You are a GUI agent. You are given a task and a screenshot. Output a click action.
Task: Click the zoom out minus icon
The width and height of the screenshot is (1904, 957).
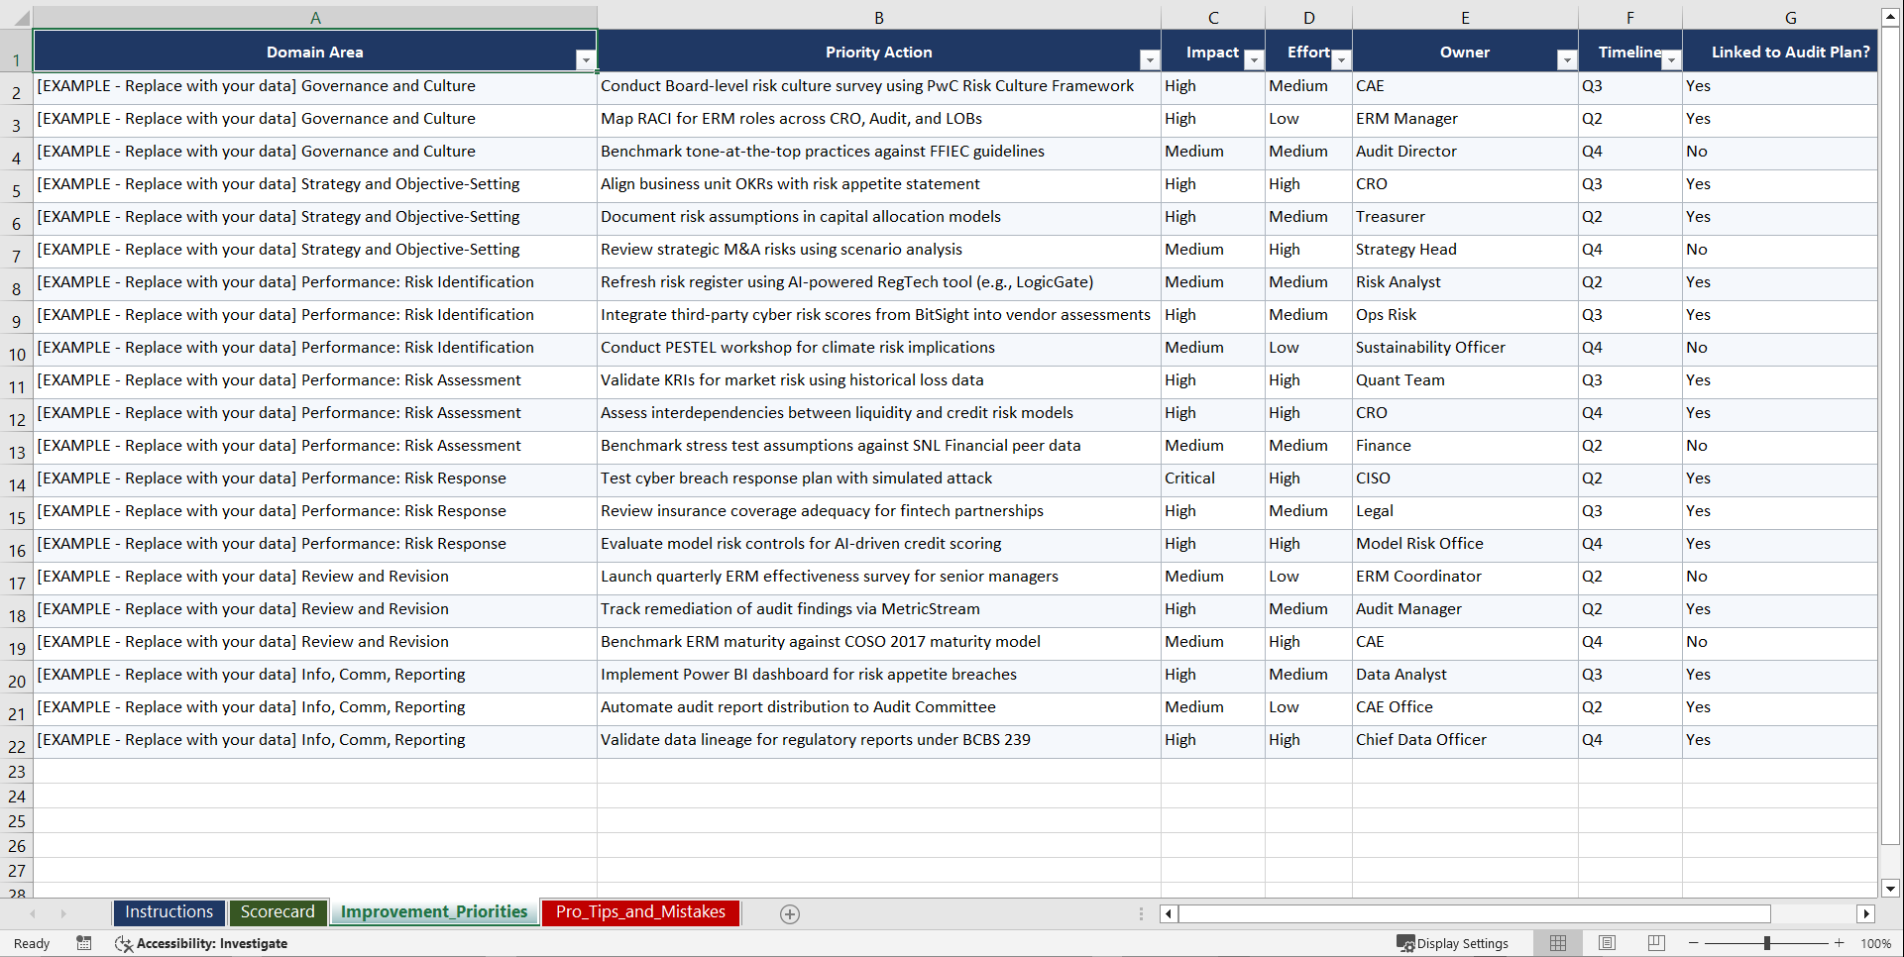[1694, 943]
